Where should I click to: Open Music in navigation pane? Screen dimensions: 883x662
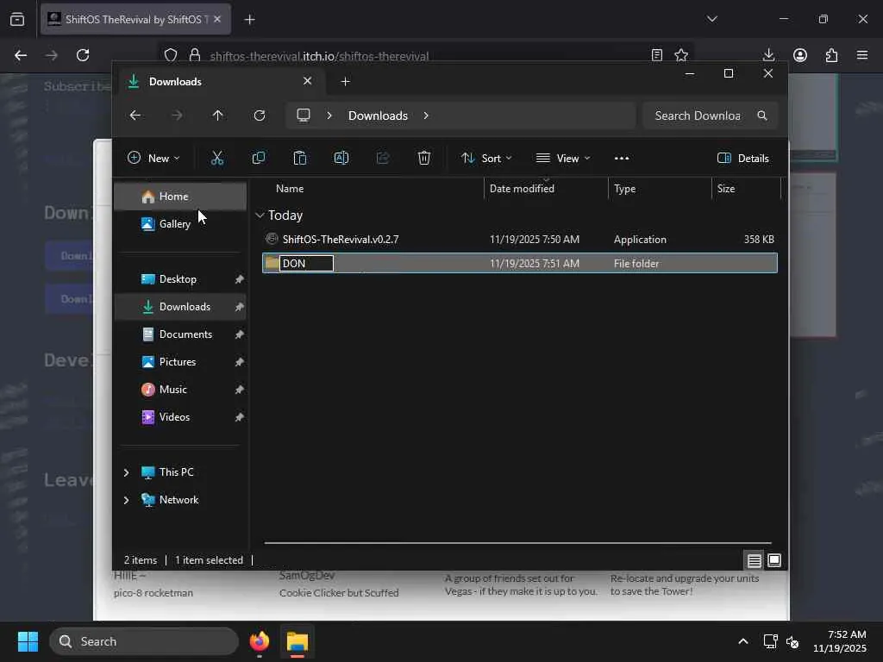[180, 390]
